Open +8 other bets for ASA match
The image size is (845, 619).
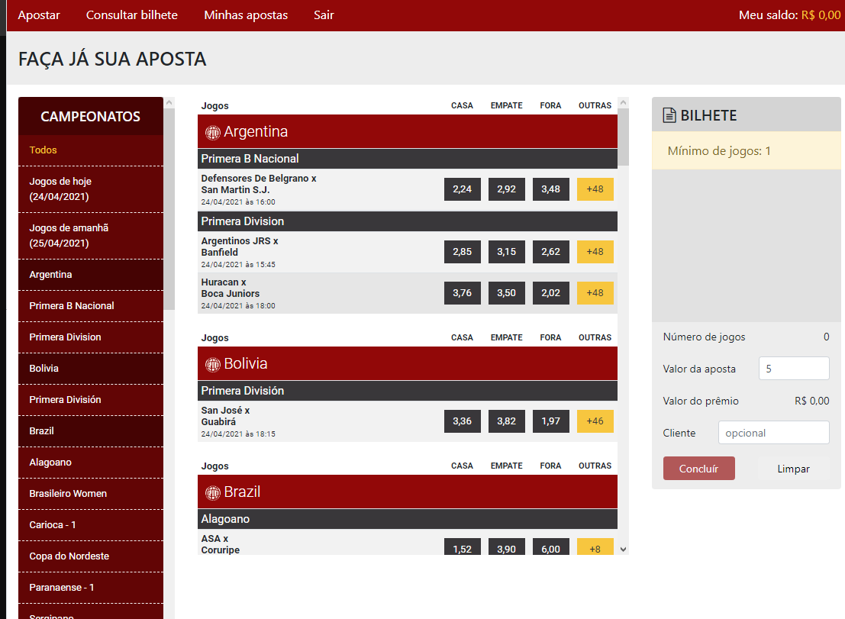click(x=595, y=548)
